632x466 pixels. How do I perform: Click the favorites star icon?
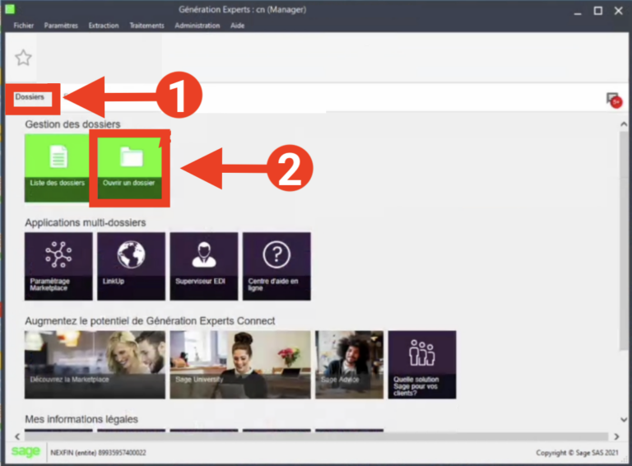(x=23, y=58)
